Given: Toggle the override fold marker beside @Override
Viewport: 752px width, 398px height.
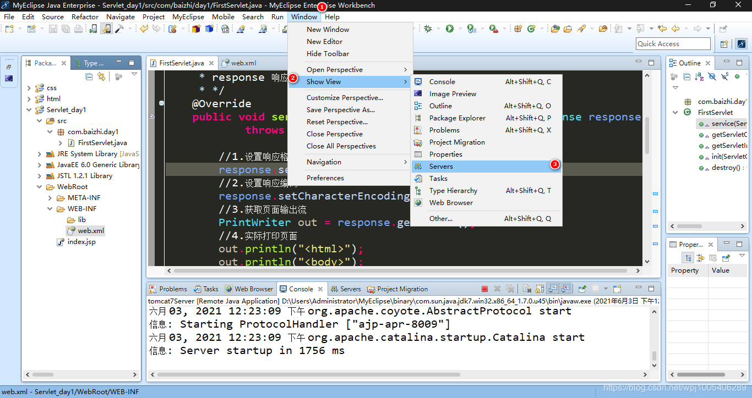Looking at the screenshot, I should pos(161,103).
